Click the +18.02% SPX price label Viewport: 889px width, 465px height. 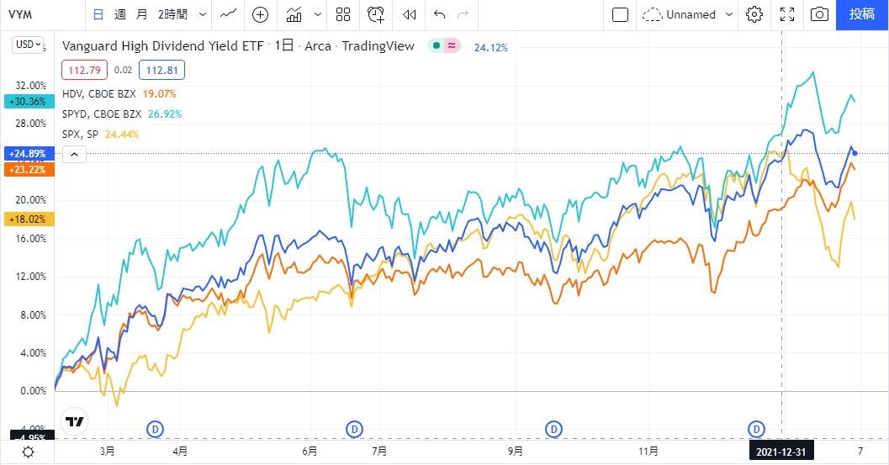tap(29, 219)
